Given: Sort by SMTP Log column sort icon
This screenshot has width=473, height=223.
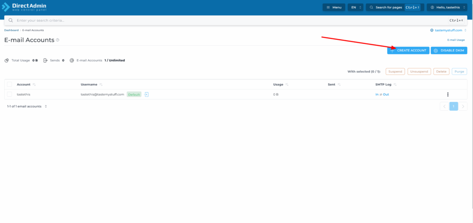Looking at the screenshot, I should (x=395, y=85).
